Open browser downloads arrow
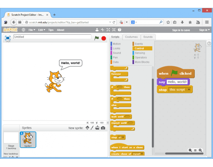Screen dimensions: 213x167 pos(182,22)
